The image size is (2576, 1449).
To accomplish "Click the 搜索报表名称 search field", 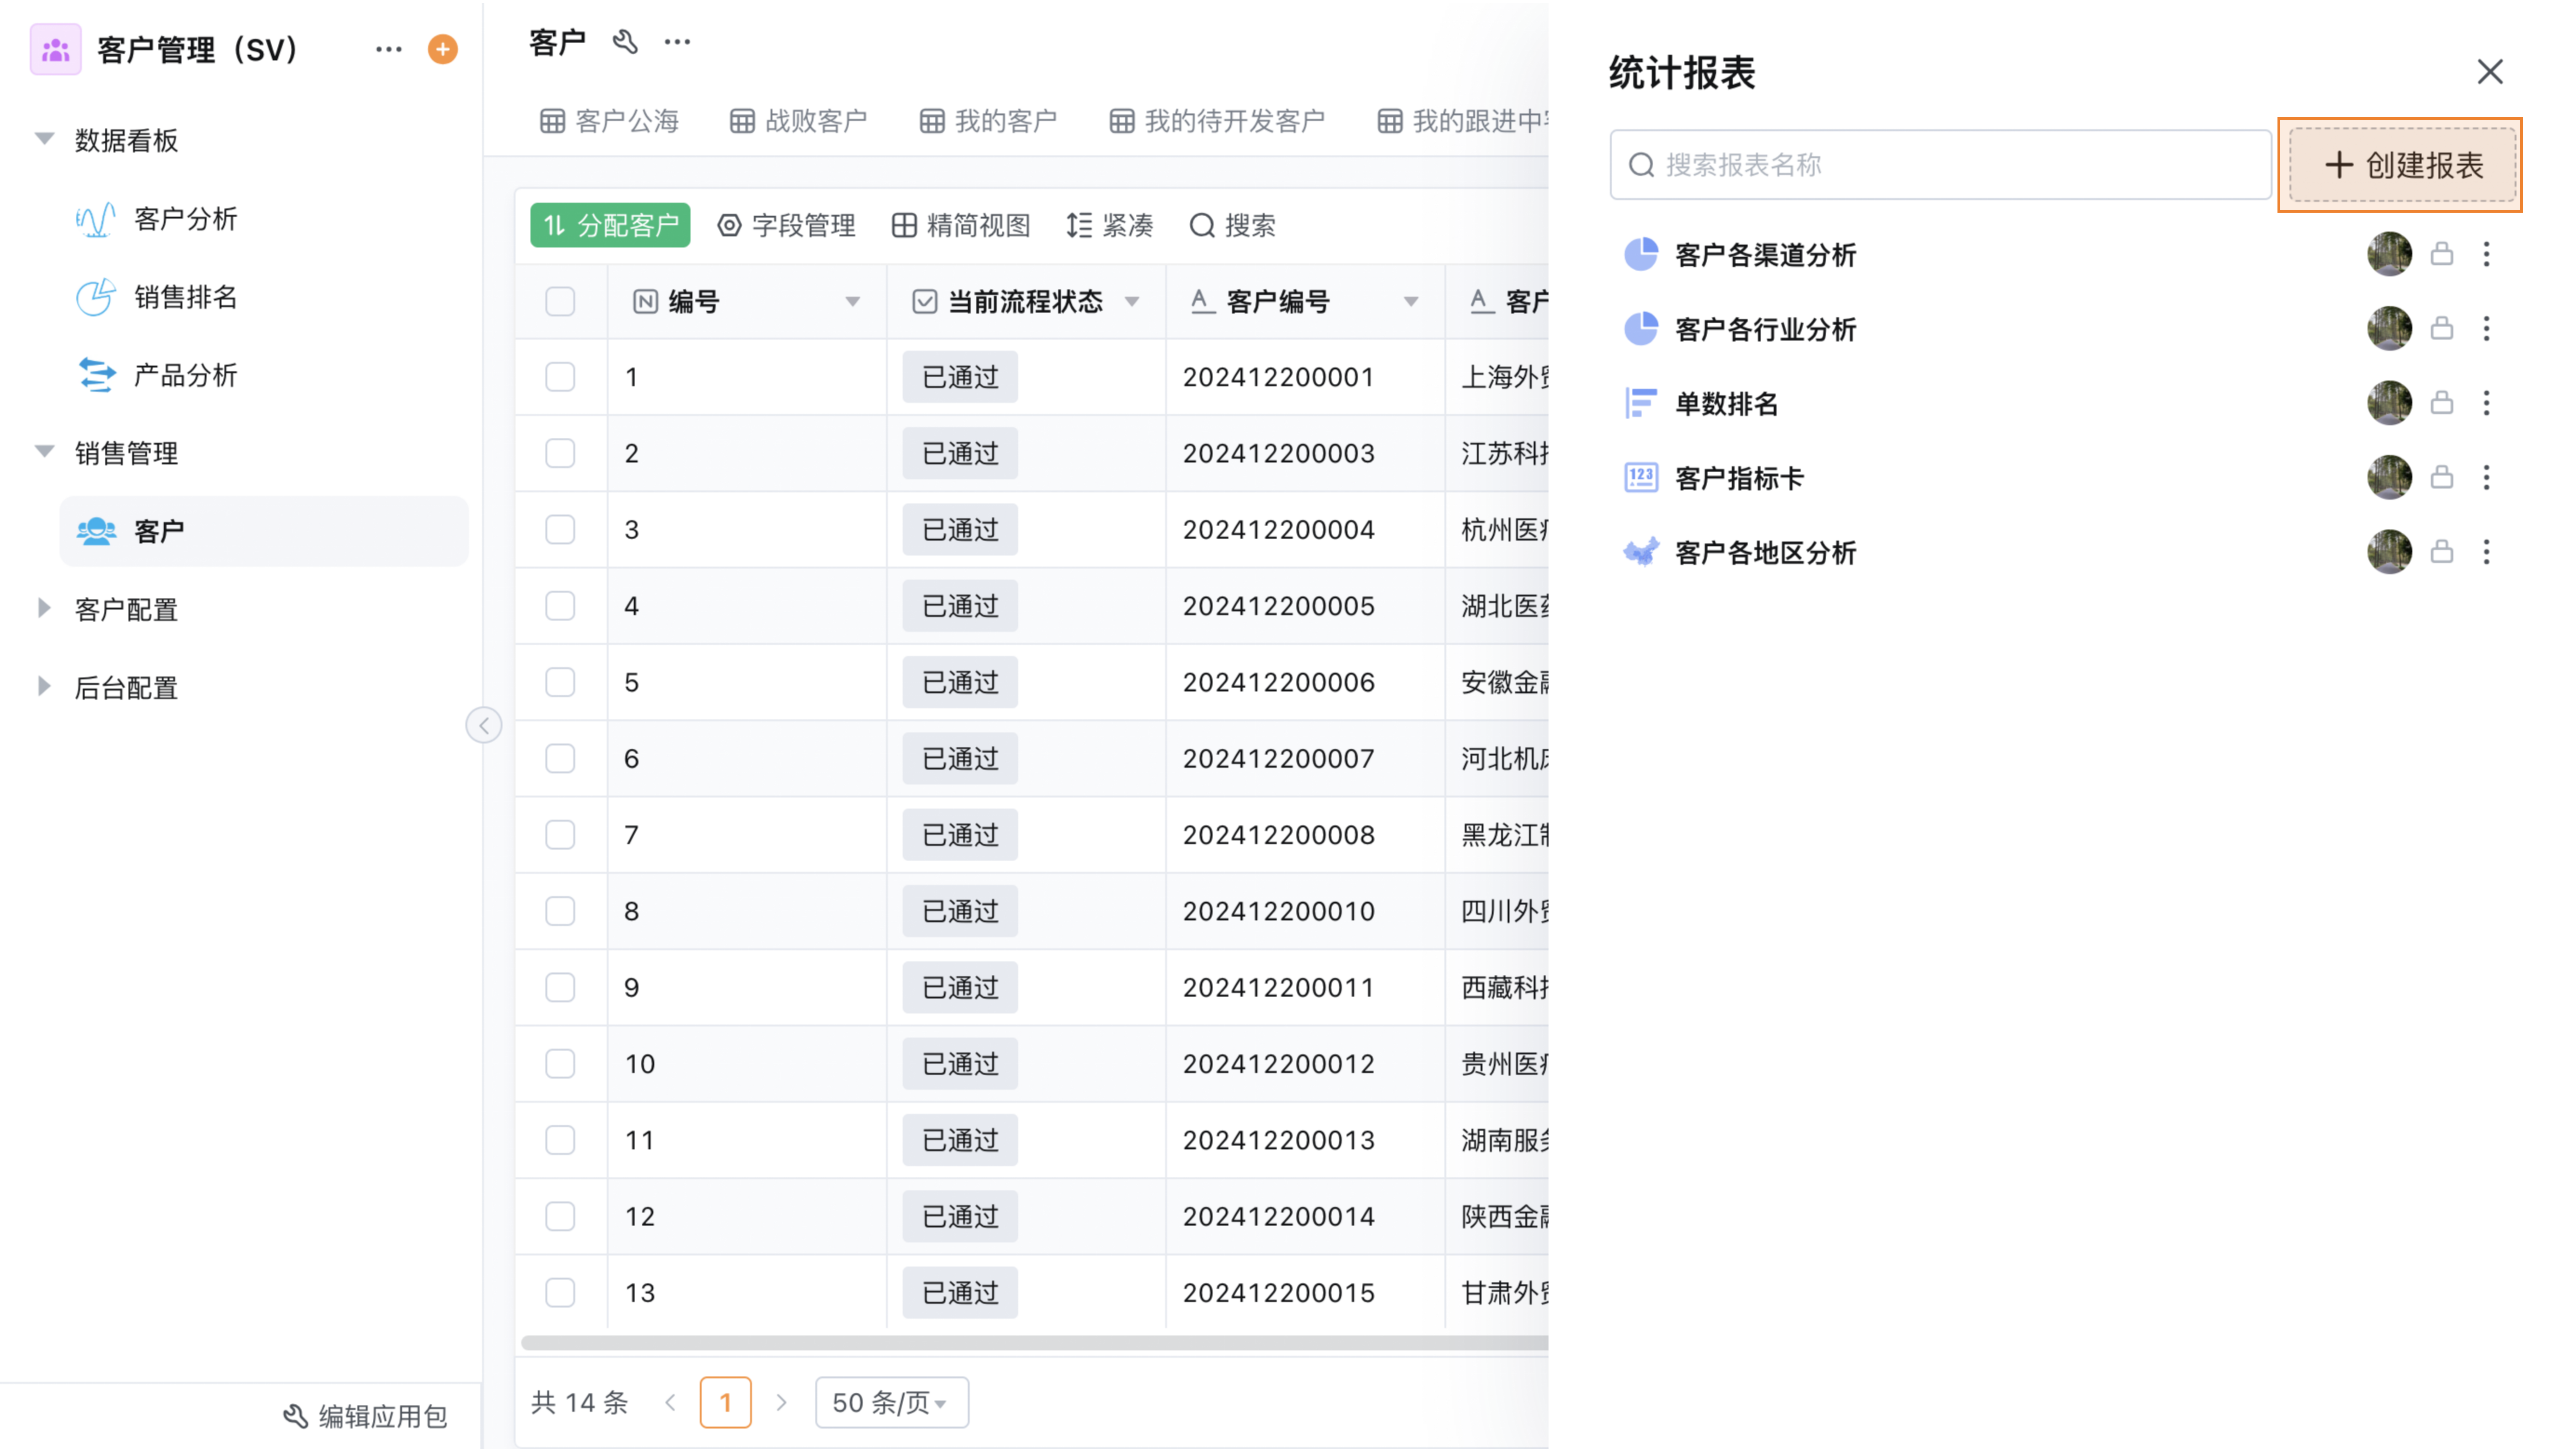I will click(x=1940, y=165).
